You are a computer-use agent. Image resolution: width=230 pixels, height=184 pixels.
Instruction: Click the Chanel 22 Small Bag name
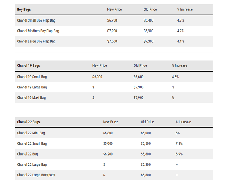tap(32, 144)
